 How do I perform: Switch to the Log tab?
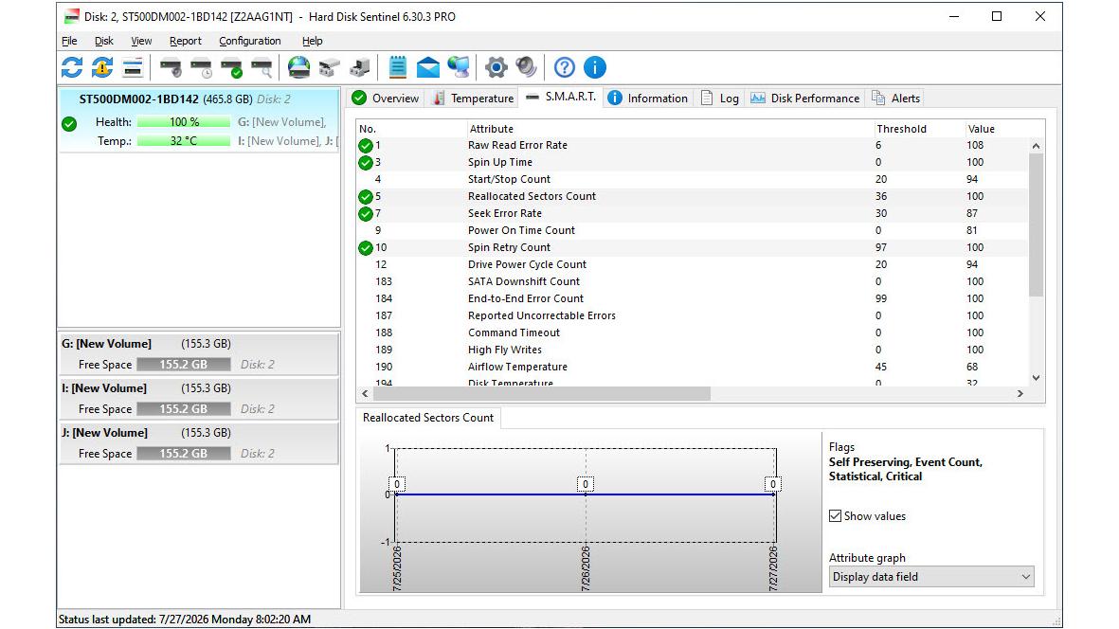pos(719,99)
